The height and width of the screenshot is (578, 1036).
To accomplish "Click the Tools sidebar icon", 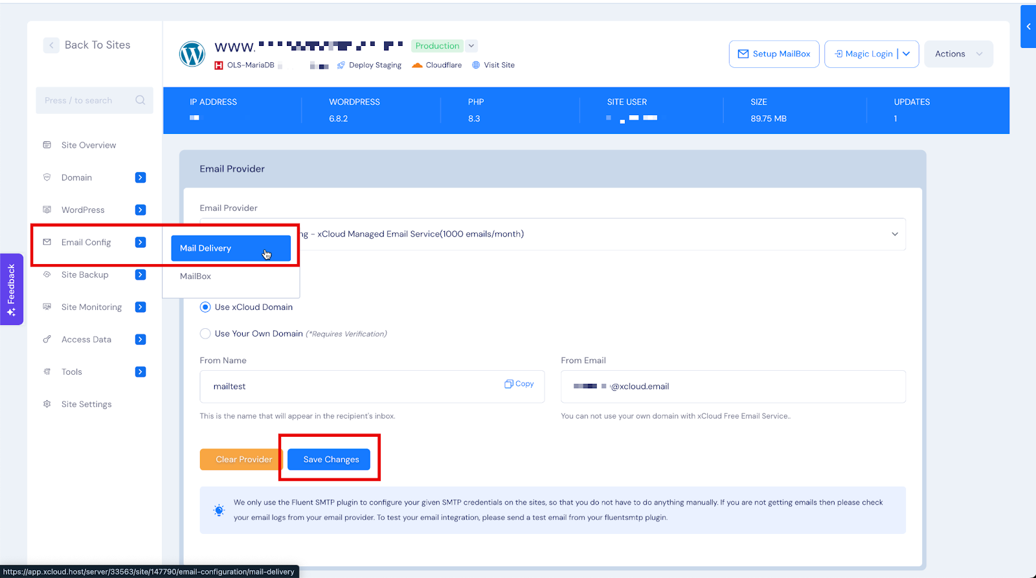I will click(47, 372).
